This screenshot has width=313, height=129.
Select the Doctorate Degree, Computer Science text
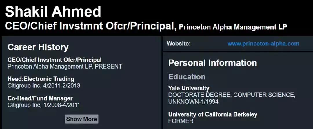(x=232, y=95)
